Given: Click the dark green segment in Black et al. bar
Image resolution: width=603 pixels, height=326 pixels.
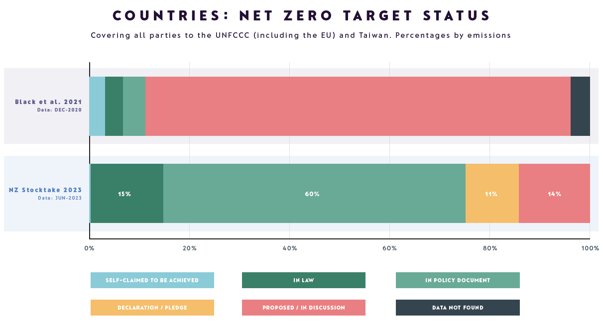Looking at the screenshot, I should click(x=114, y=106).
